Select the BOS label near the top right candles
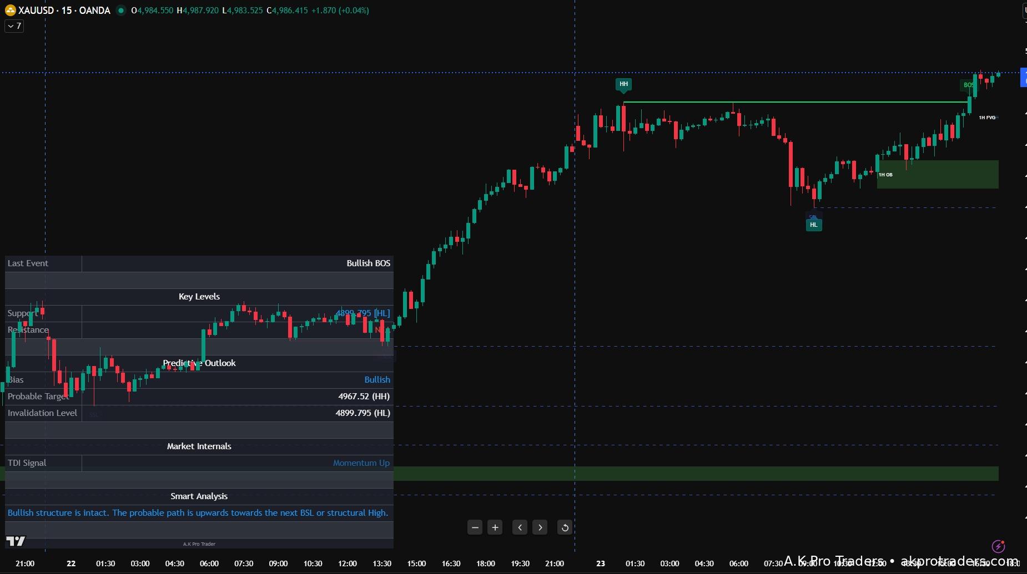This screenshot has height=574, width=1027. click(x=969, y=84)
